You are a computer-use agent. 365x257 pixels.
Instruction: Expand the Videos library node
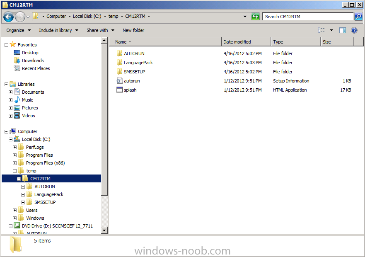pyautogui.click(x=10, y=116)
